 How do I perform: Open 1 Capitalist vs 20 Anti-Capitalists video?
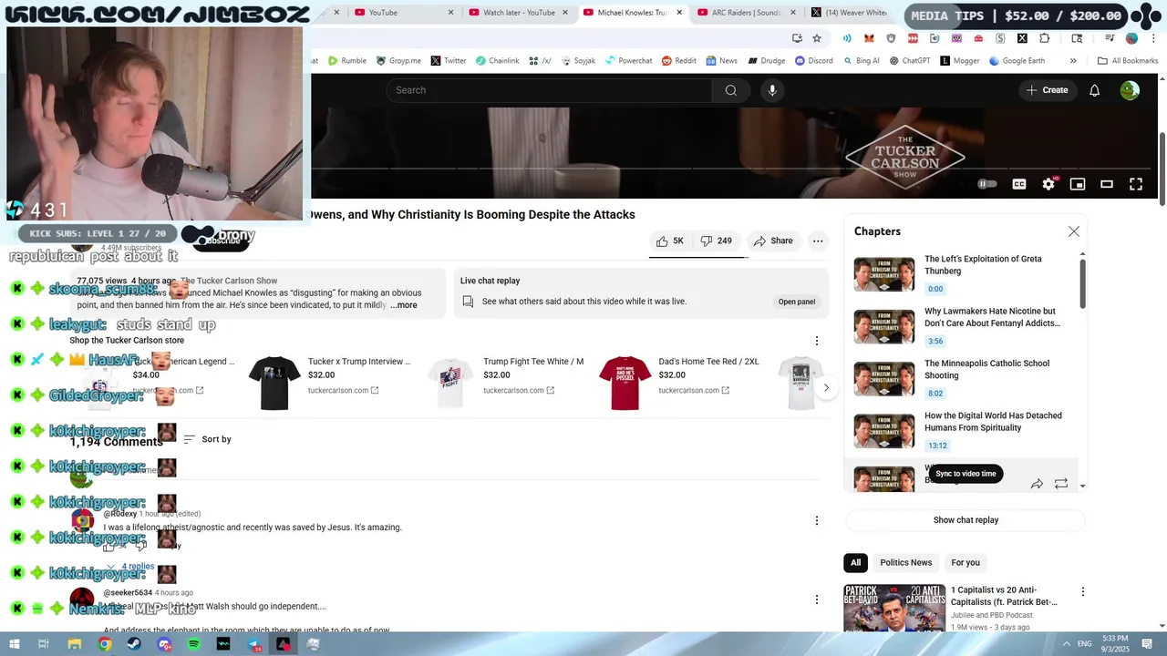pyautogui.click(x=1004, y=596)
